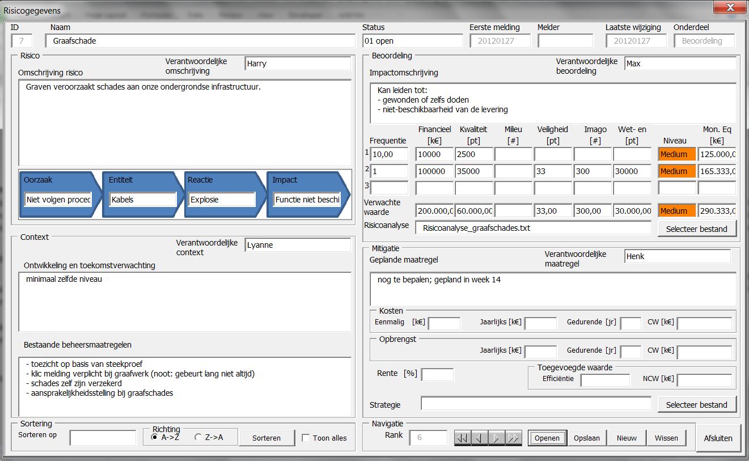The width and height of the screenshot is (749, 461).
Task: Click Verantwoordelijke maatregel field 'Henk'
Action: point(678,256)
